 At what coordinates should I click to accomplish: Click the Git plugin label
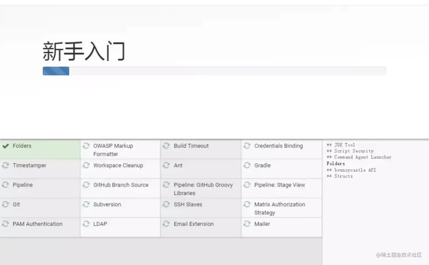coord(16,205)
